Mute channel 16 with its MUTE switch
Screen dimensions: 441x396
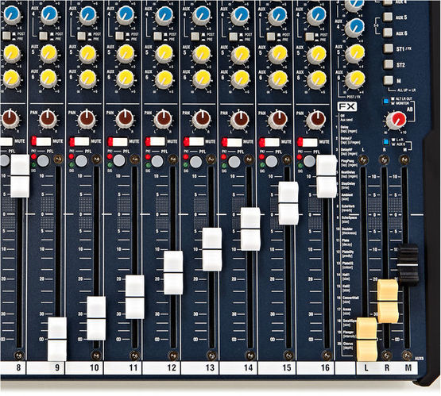pos(308,142)
